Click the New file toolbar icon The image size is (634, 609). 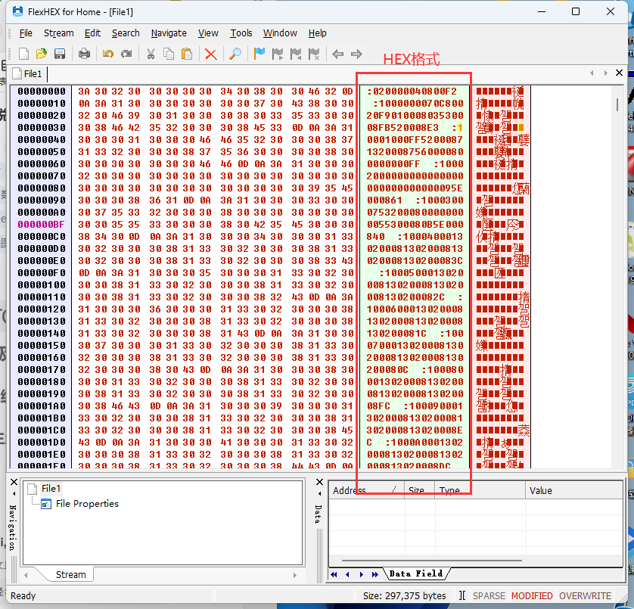click(23, 54)
